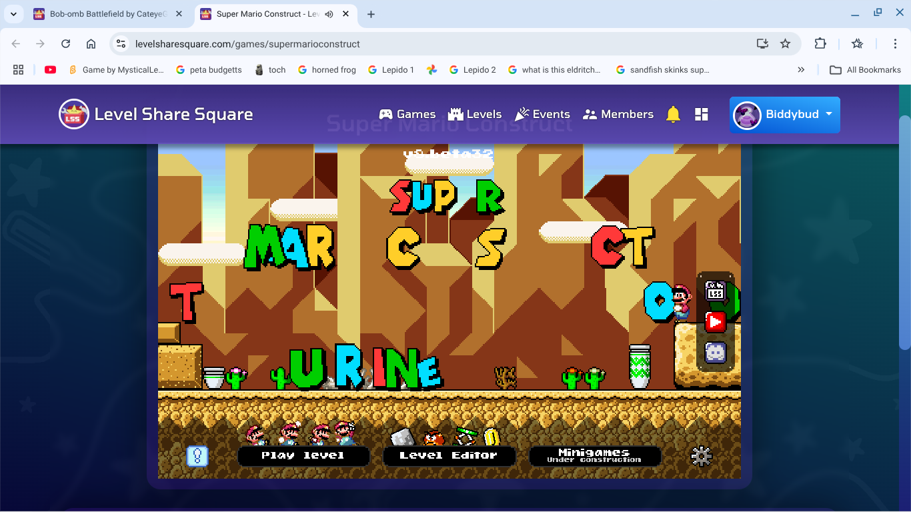Open the toch bookmark

[x=270, y=69]
